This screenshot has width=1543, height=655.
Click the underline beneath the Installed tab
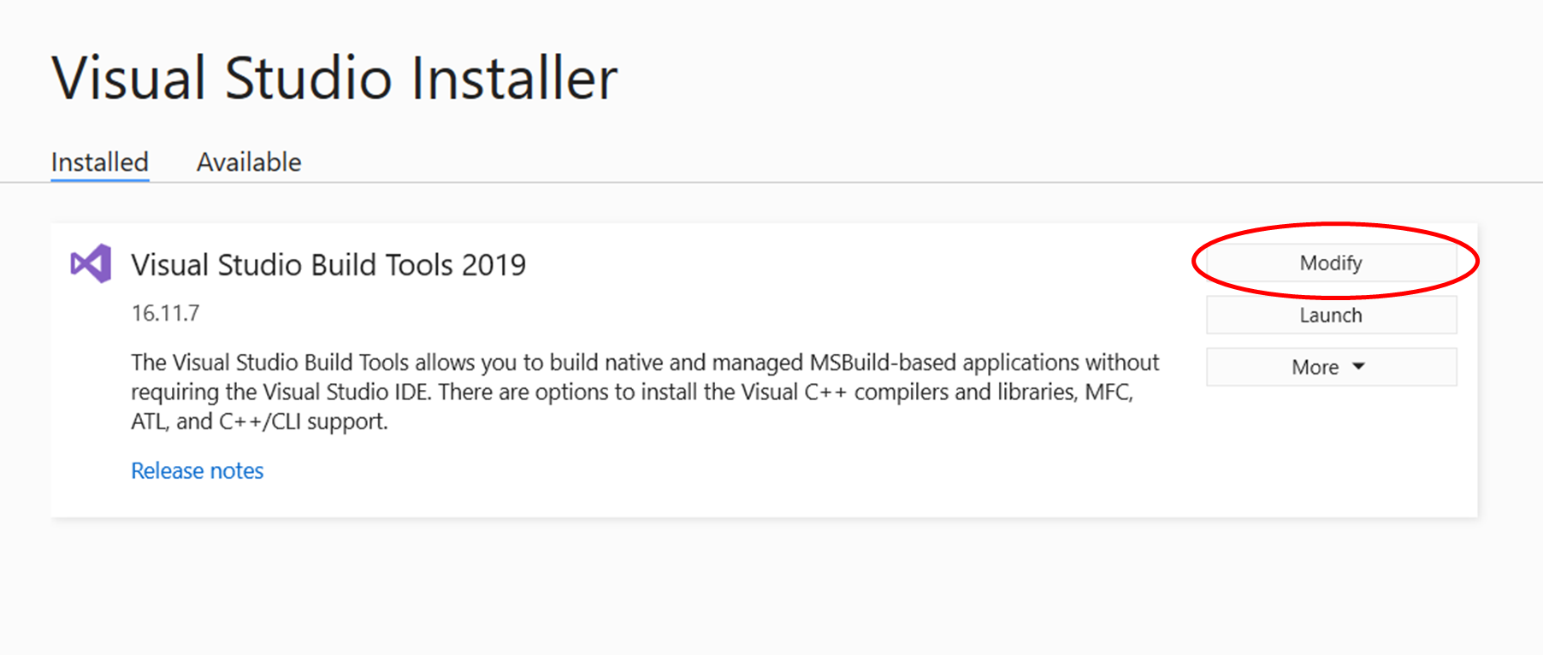[99, 180]
